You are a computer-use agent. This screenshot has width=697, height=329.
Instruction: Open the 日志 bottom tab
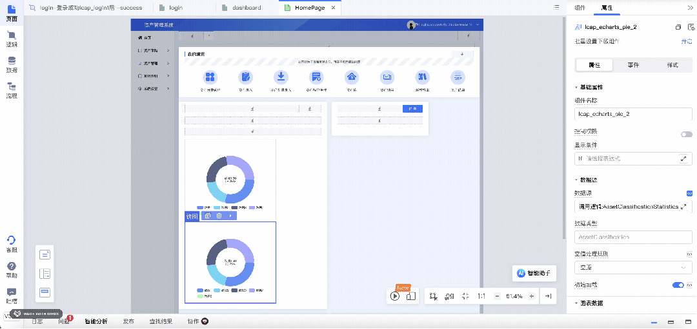(37, 321)
